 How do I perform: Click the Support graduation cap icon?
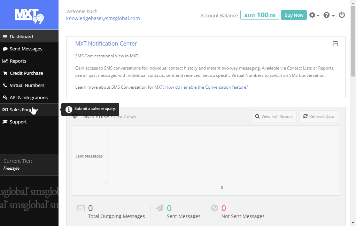pos(5,122)
